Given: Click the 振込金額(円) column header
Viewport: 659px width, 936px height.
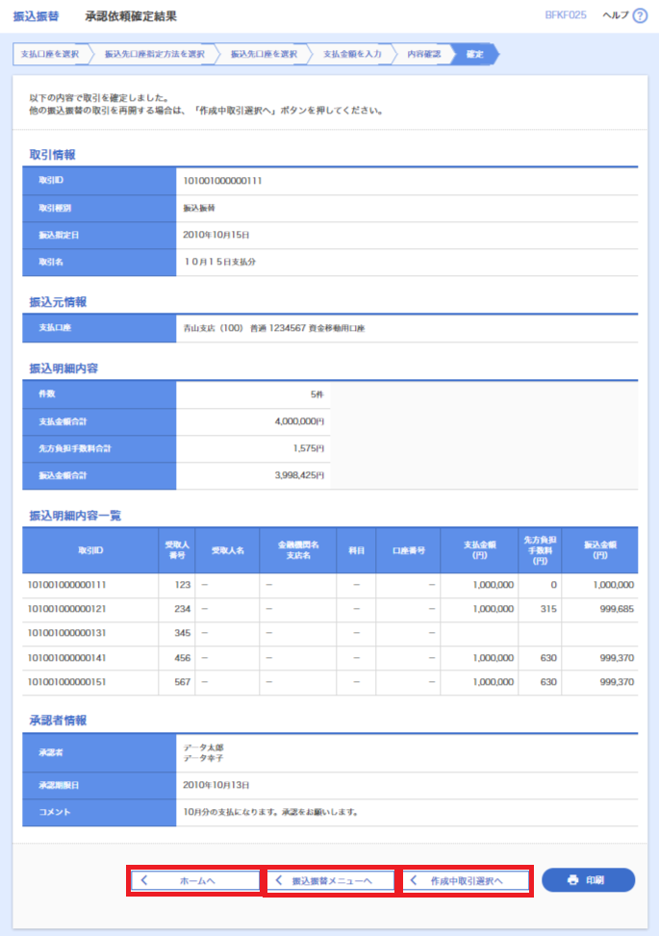Looking at the screenshot, I should 600,550.
